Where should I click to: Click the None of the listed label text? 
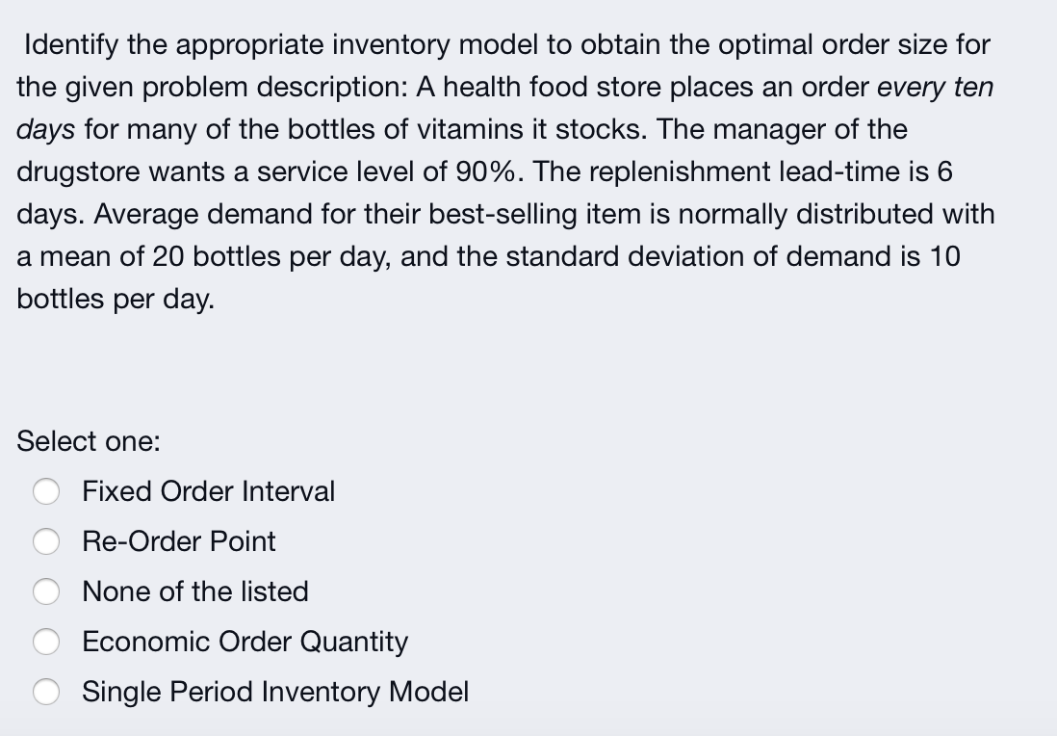click(x=195, y=591)
